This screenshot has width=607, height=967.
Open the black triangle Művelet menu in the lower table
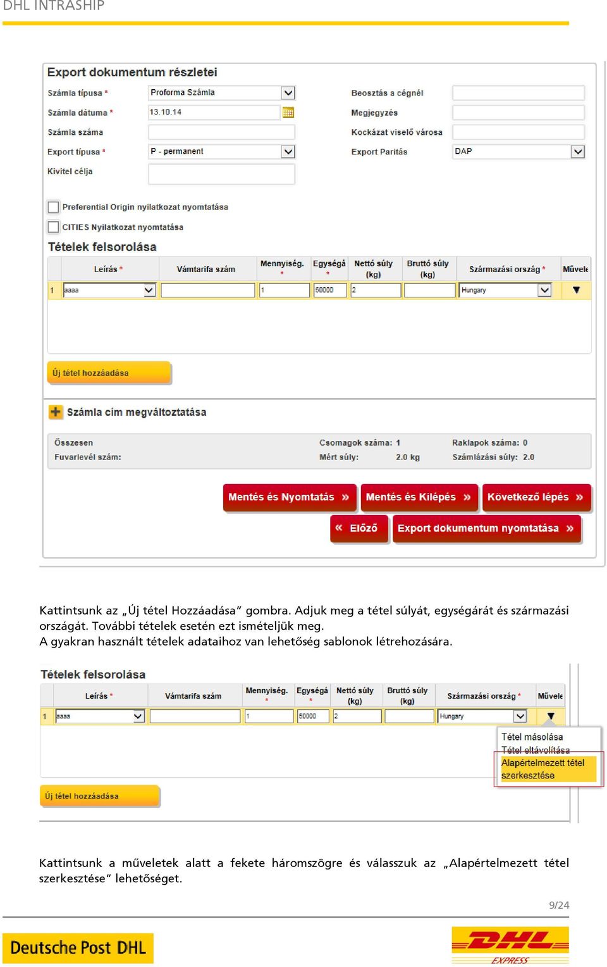coord(551,716)
